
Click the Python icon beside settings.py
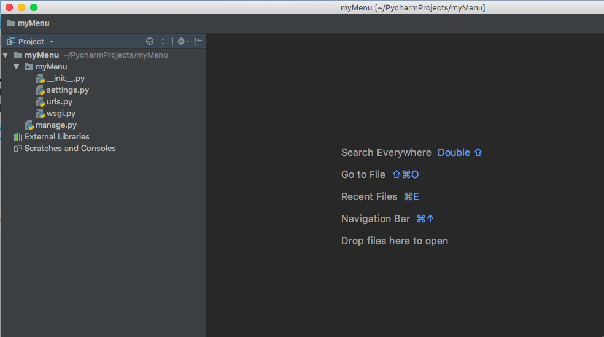tap(41, 90)
